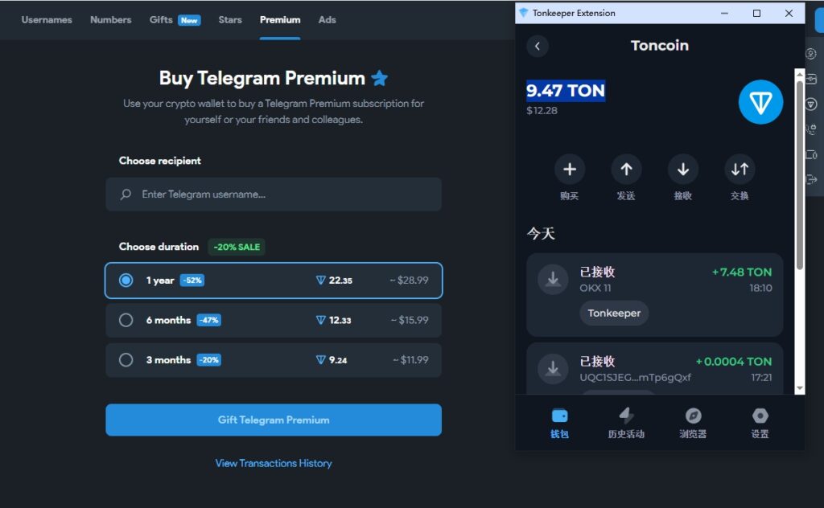
Task: Click the Gift Telegram Premium button
Action: point(274,420)
